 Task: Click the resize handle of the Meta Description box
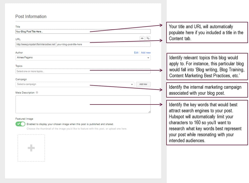149,111
